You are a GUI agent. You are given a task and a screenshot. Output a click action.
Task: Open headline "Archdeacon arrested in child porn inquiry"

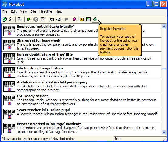point(52,82)
